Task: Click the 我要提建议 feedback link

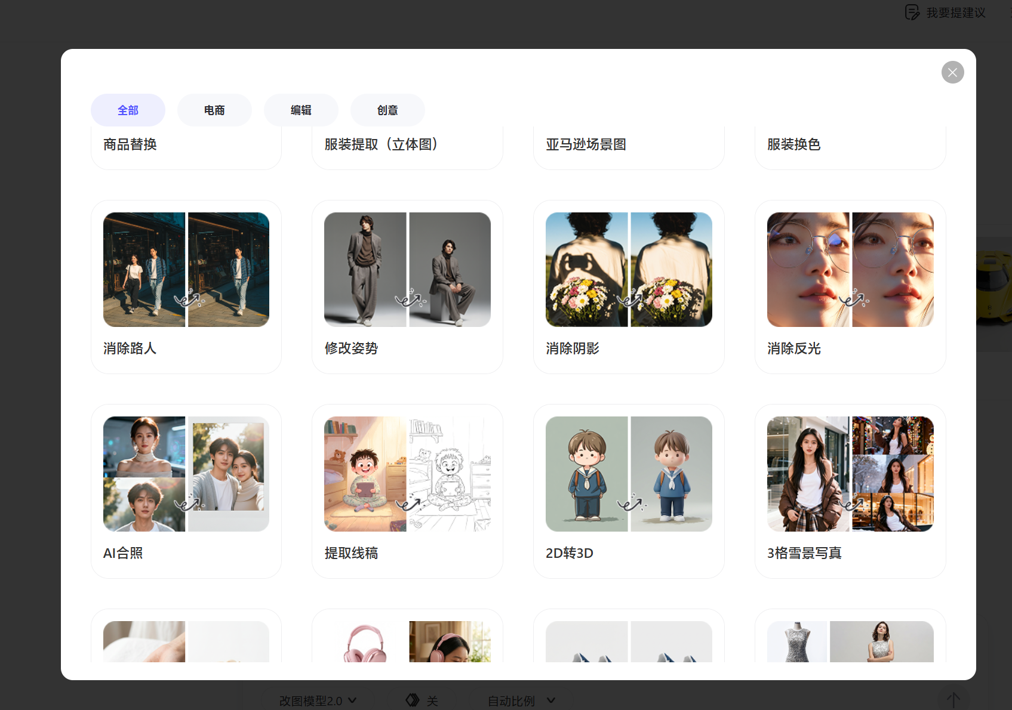Action: click(x=955, y=13)
